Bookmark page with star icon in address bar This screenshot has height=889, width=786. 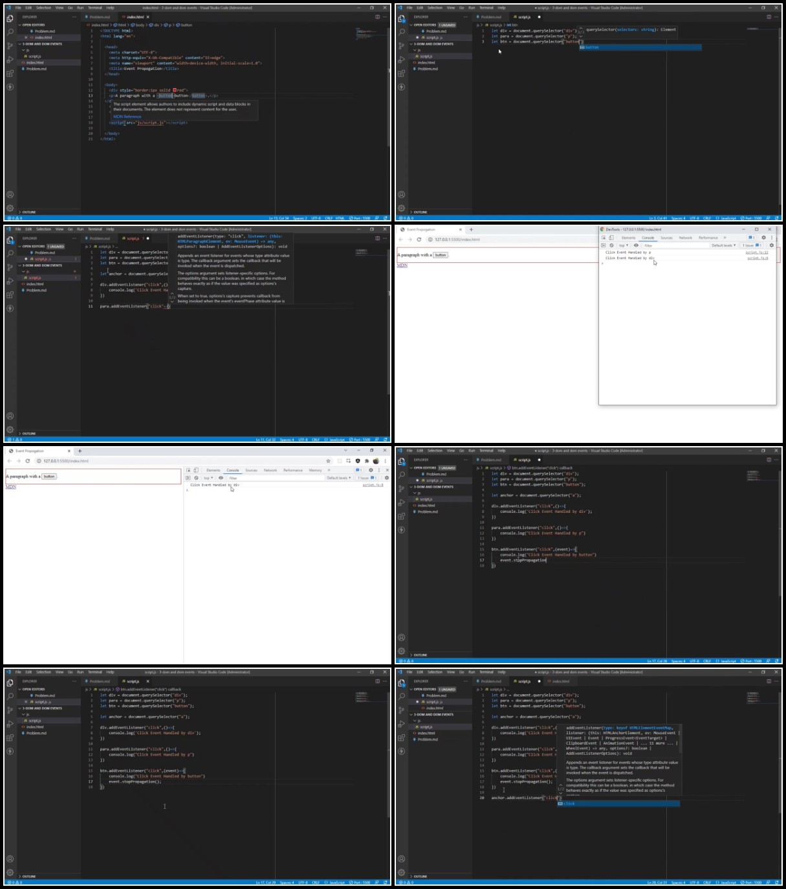(x=329, y=461)
